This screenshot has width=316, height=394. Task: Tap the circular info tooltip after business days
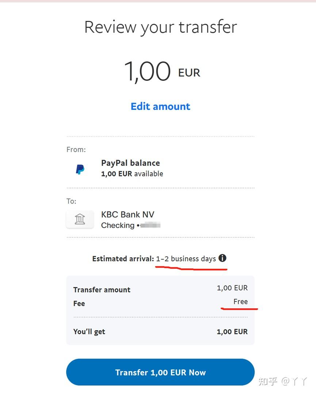[x=222, y=258]
